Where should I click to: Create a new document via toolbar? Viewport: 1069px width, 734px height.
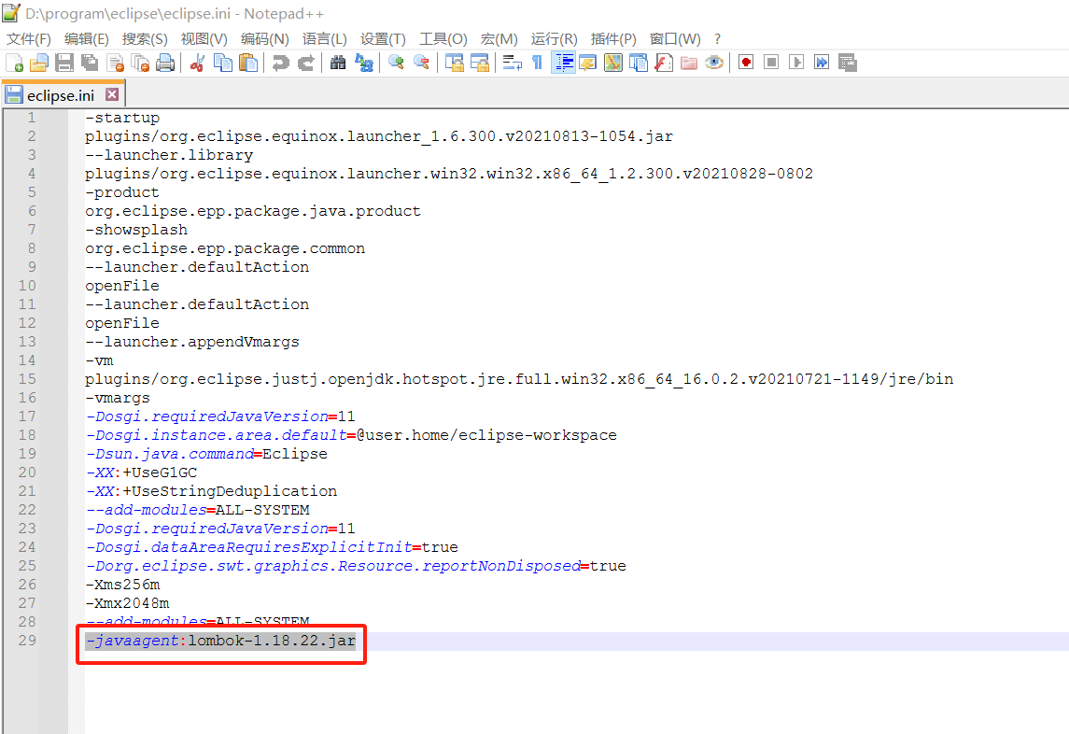(13, 63)
